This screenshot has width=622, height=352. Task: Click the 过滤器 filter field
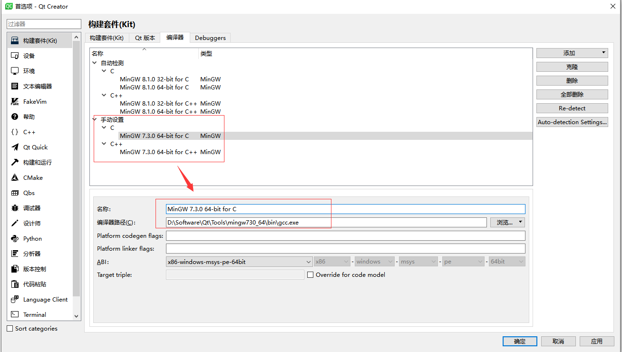pos(44,24)
